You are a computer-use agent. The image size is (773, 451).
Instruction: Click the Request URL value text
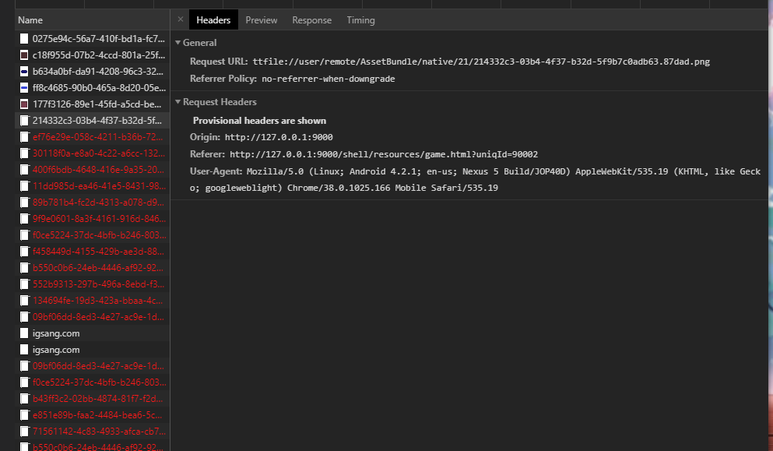click(480, 62)
